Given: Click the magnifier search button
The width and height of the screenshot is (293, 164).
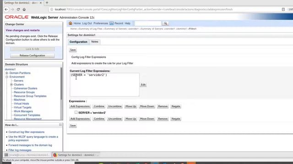Looking at the screenshot, I should point(165,23).
